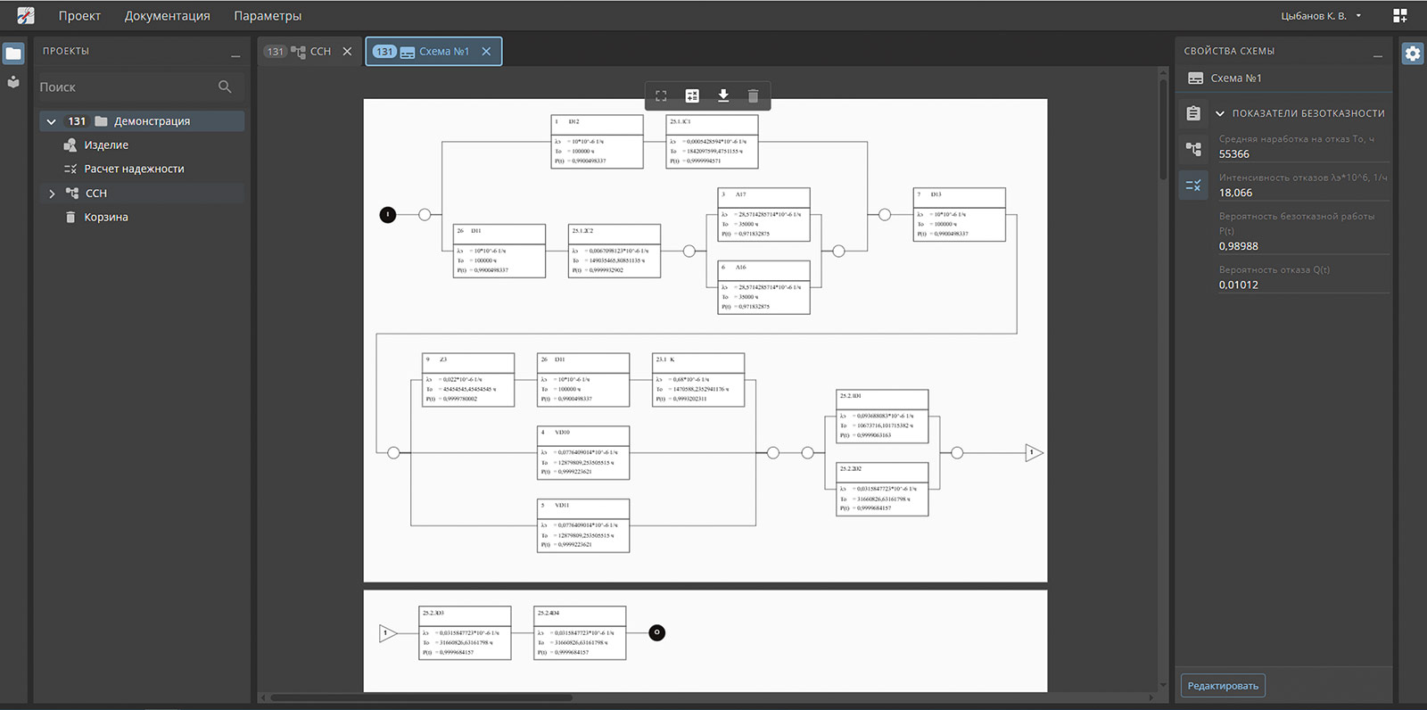Click the search magnifier in the projects panel
Screen dimensions: 1427x710
click(225, 87)
